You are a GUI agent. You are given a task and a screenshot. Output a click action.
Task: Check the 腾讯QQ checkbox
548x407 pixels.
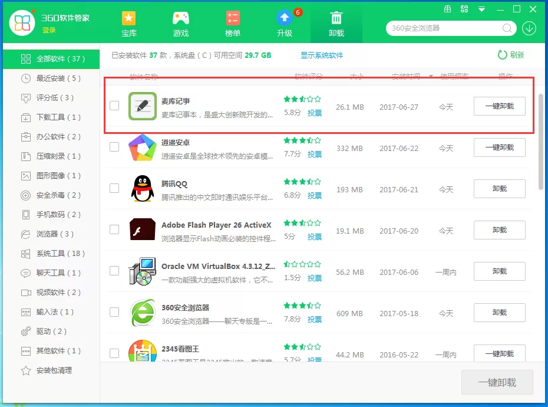pyautogui.click(x=114, y=188)
